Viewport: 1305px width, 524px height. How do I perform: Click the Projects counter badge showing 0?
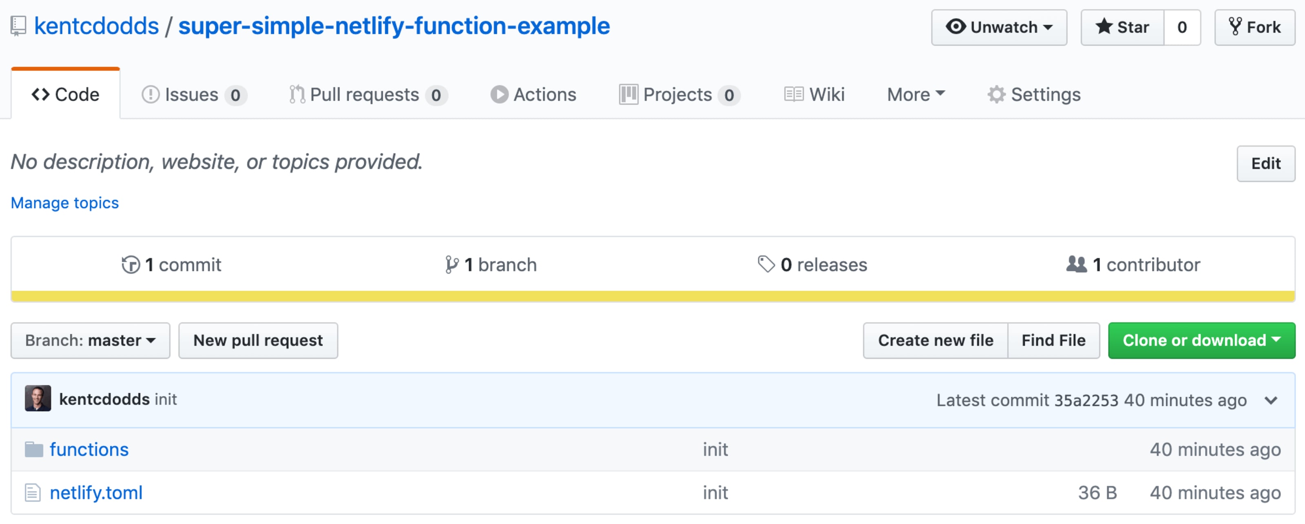(x=729, y=95)
